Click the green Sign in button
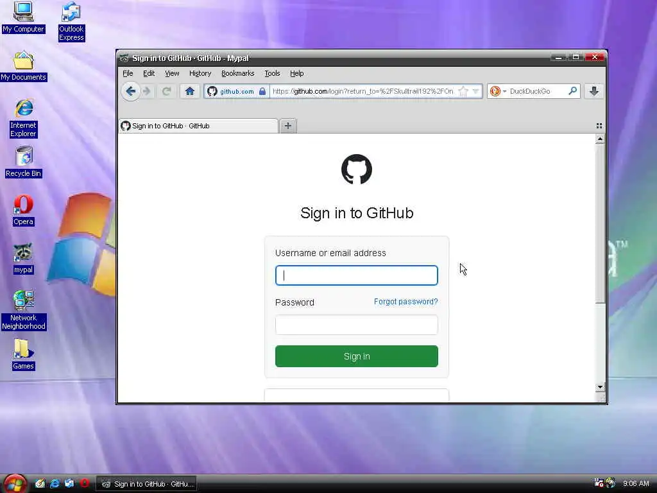 point(357,356)
